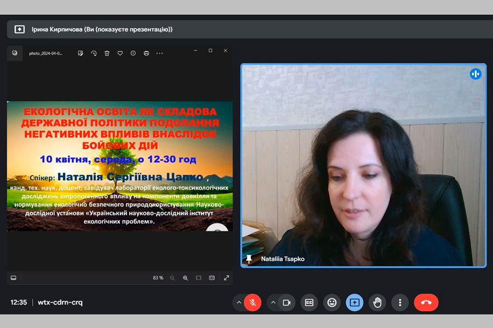493x328 pixels.
Task: Zoom out of the photo
Action: [x=172, y=278]
